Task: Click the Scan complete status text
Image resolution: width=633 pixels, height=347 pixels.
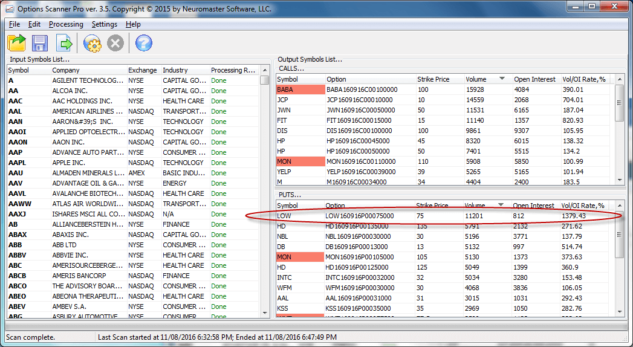Action: [31, 337]
